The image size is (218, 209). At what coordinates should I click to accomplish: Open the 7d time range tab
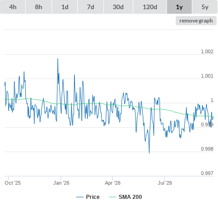91,7
